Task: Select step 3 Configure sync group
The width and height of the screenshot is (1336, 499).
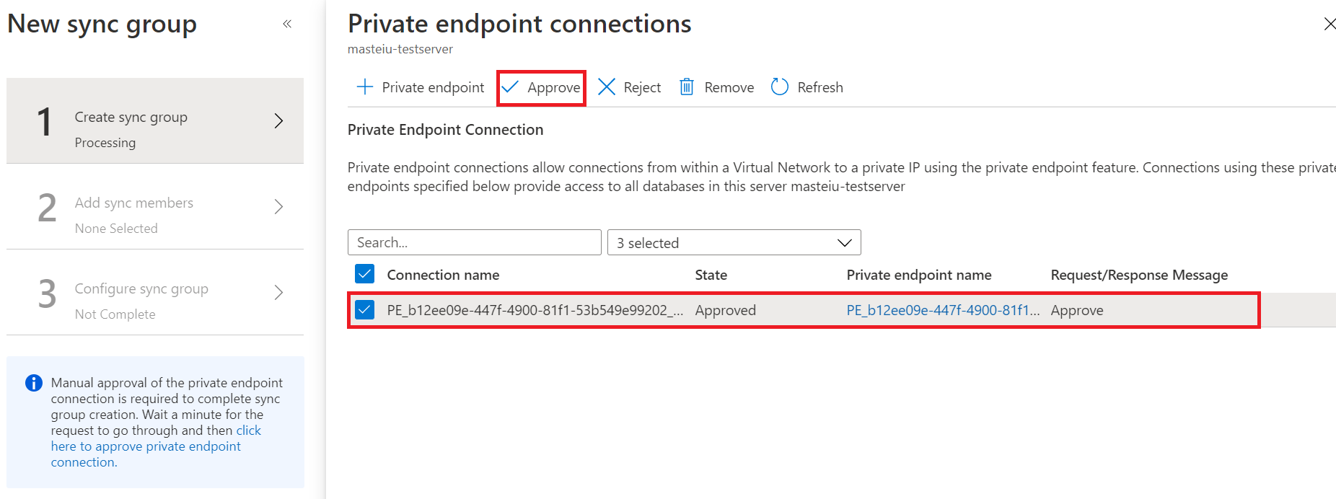Action: [141, 289]
